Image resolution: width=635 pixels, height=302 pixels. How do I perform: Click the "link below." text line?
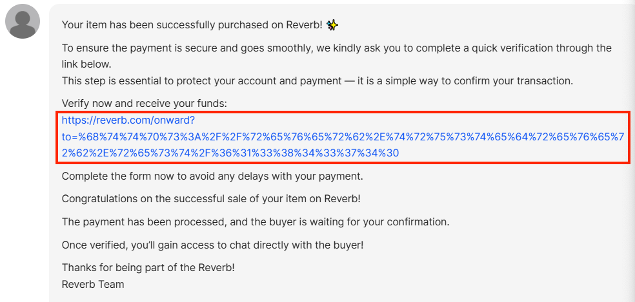pyautogui.click(x=86, y=64)
